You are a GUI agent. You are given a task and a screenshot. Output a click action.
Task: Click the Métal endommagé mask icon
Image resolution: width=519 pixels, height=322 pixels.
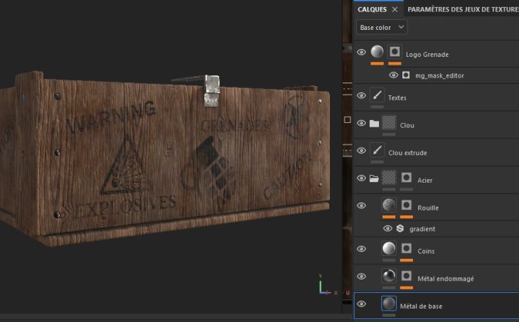tap(406, 276)
